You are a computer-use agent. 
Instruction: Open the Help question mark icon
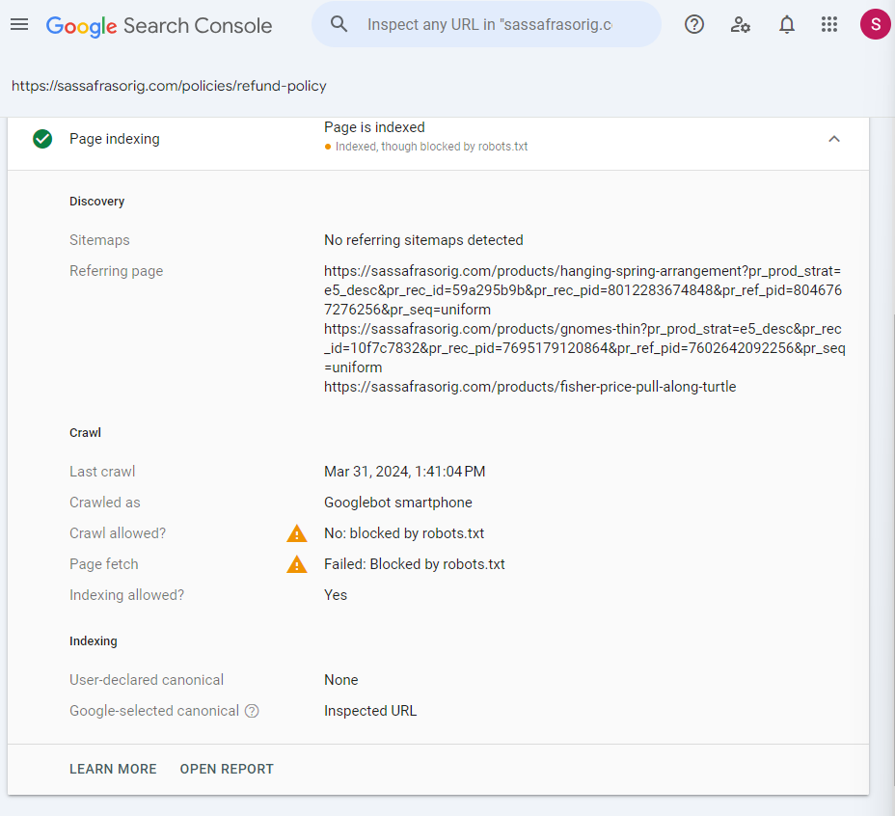click(694, 24)
